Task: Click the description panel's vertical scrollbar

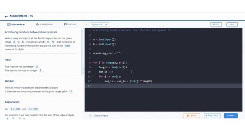Action: pos(82,52)
